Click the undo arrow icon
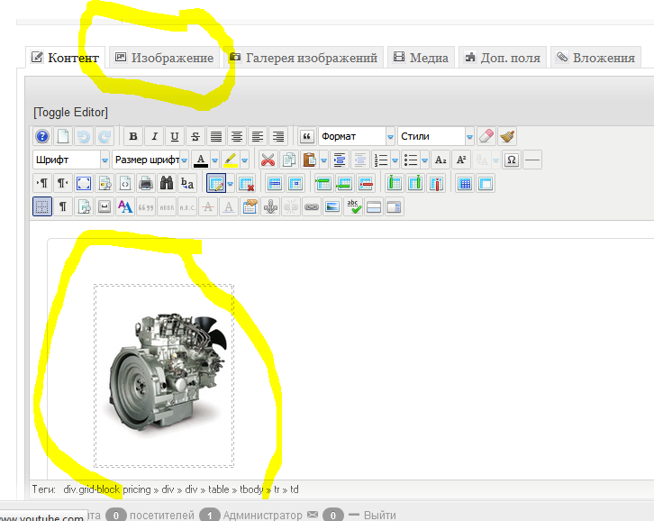654x521 pixels. [84, 136]
